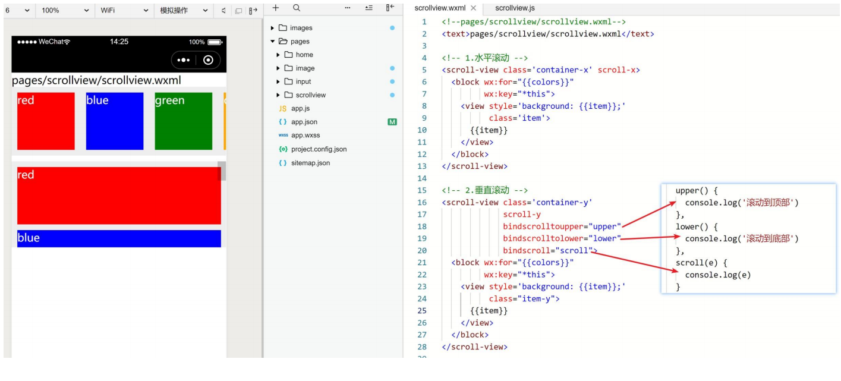
Task: Click the app.js JS file icon
Action: [x=283, y=109]
